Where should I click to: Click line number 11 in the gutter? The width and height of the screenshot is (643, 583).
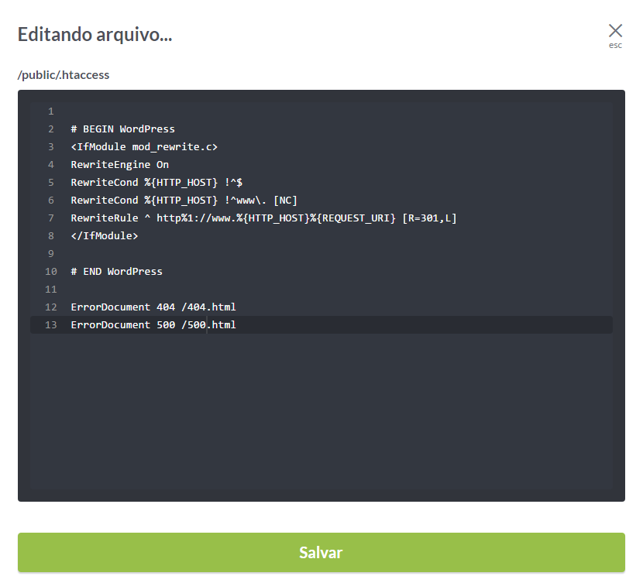(x=51, y=290)
